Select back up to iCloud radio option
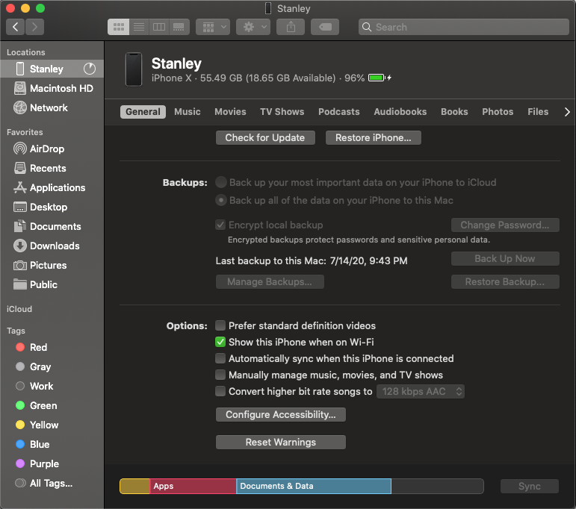Screen dimensions: 576x509 coord(221,182)
